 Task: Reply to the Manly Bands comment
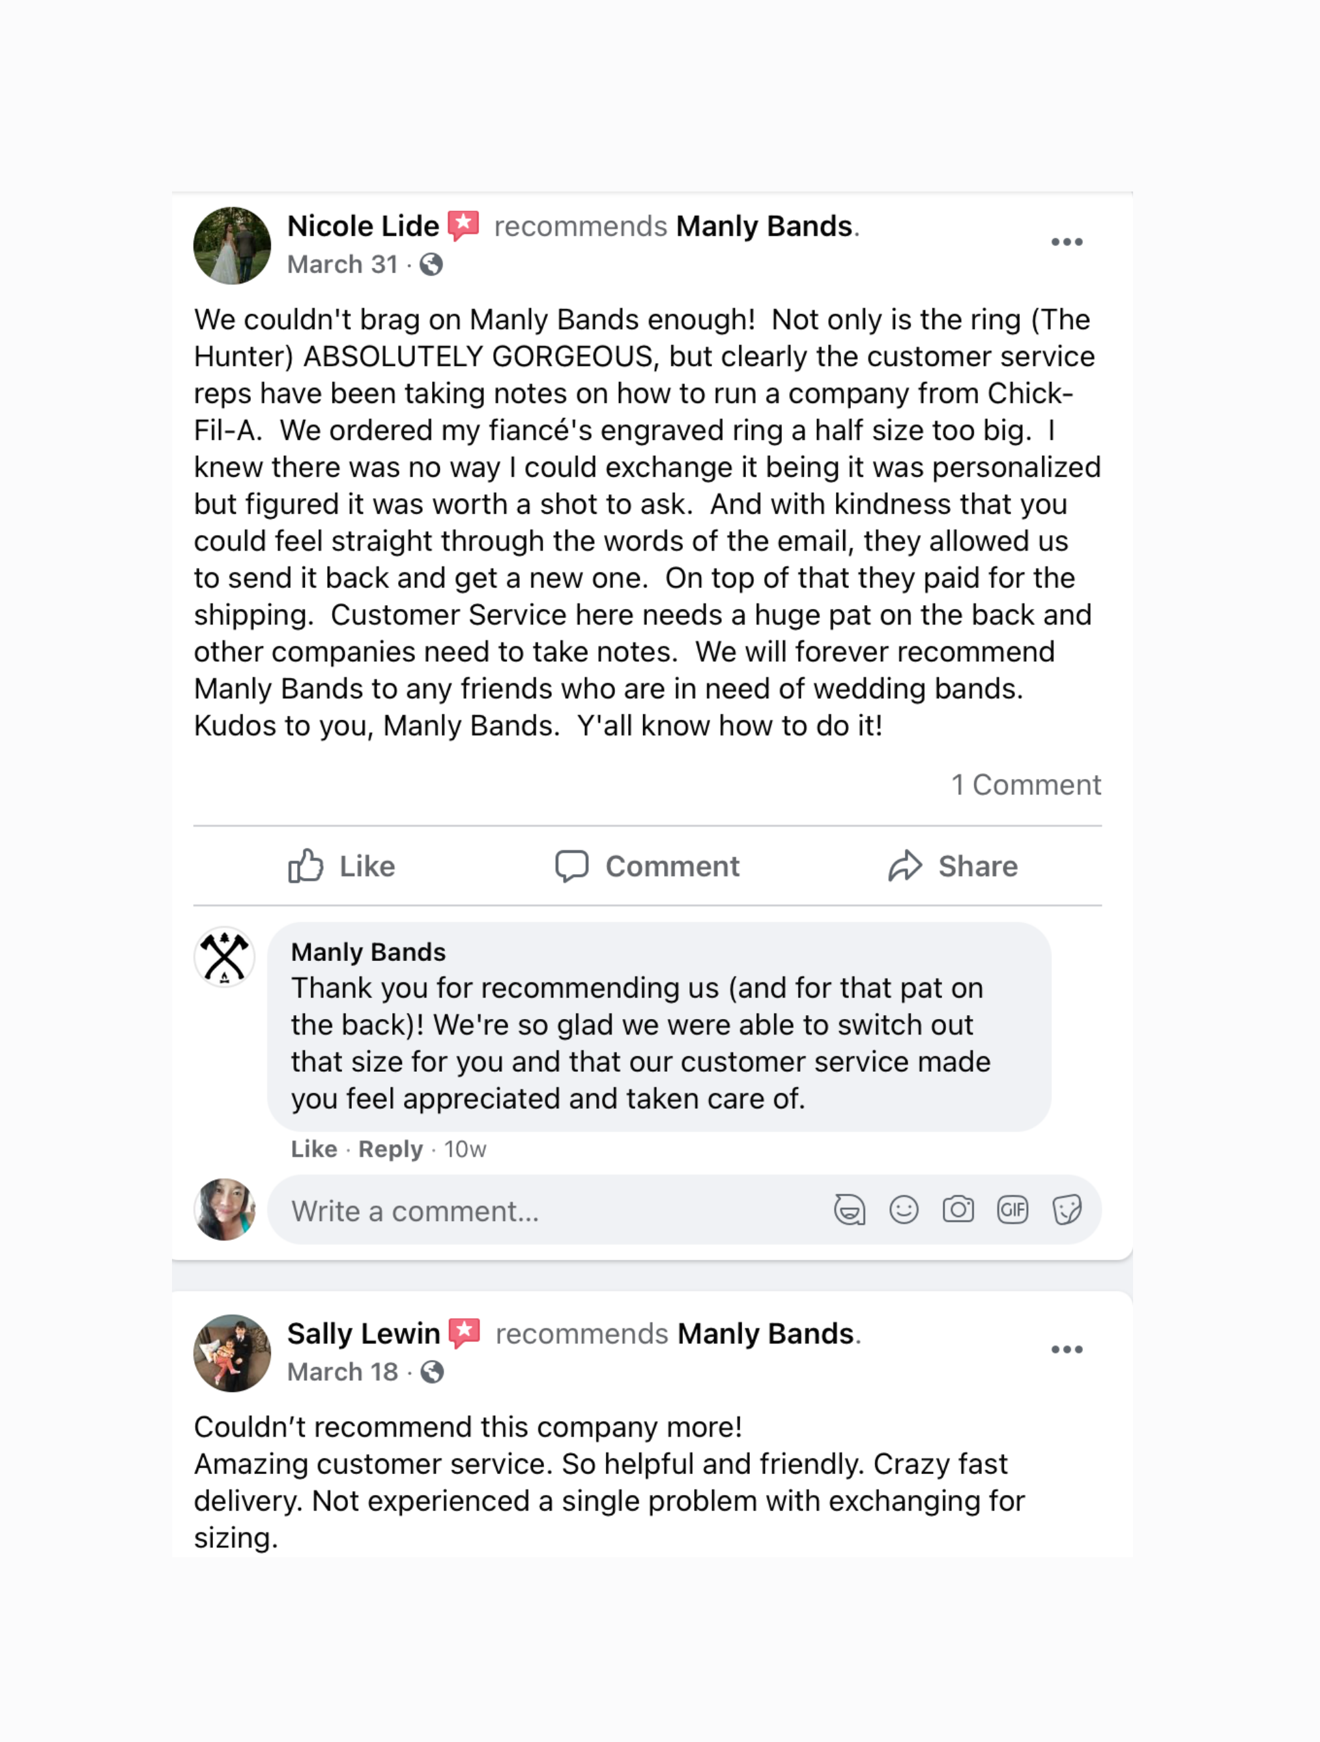coord(390,1149)
